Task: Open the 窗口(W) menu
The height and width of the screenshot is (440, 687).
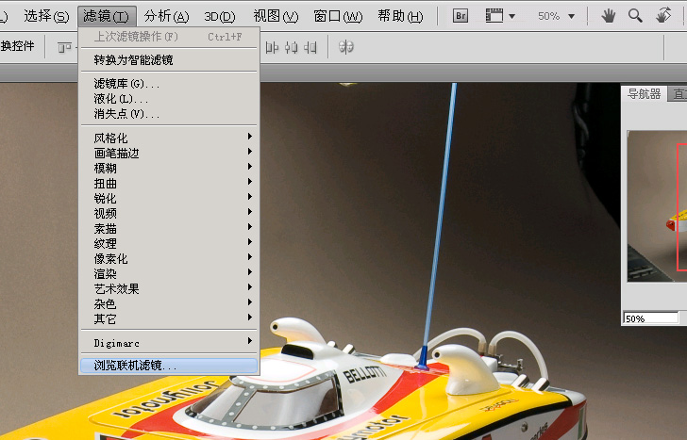Action: click(338, 17)
